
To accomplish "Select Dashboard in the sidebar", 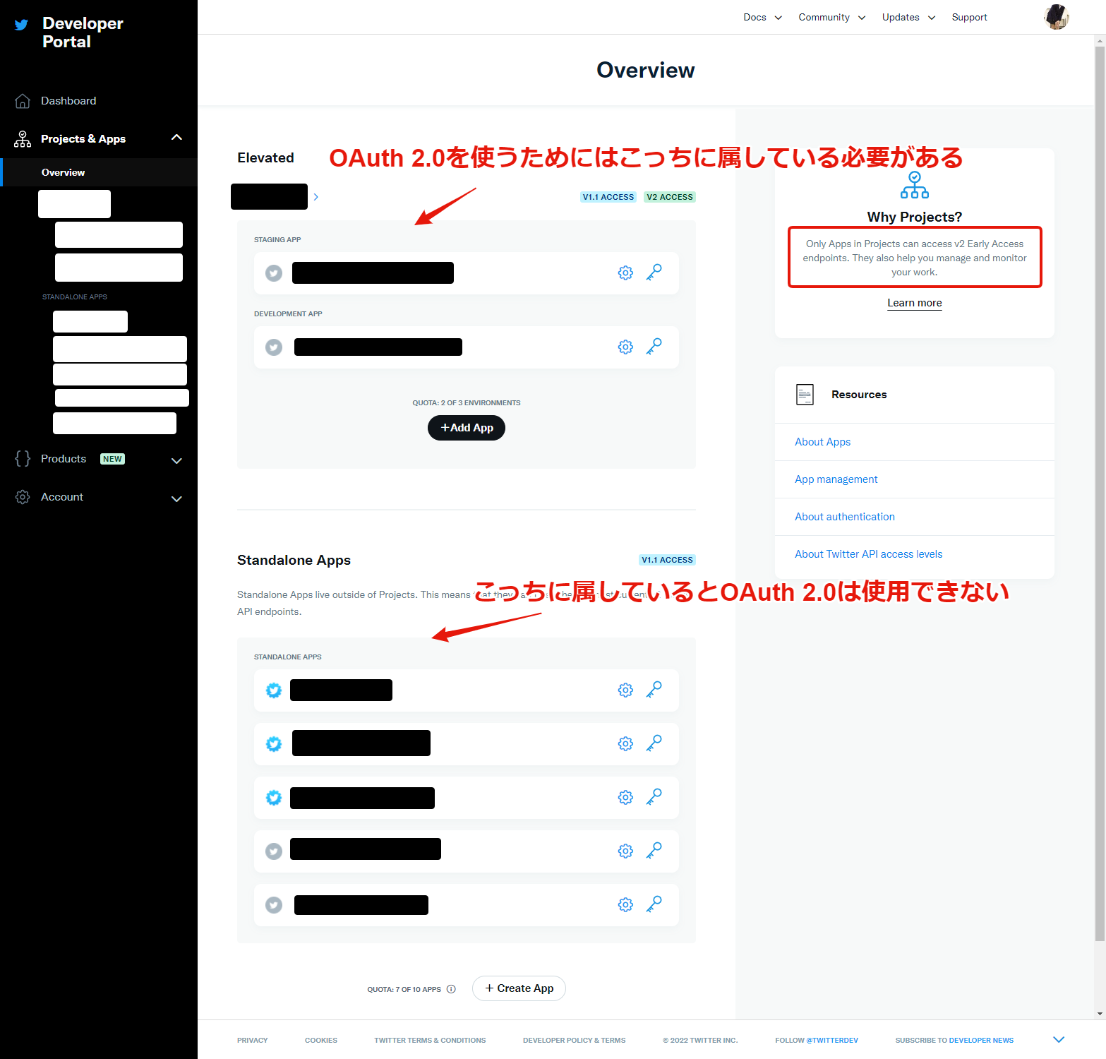I will 68,101.
